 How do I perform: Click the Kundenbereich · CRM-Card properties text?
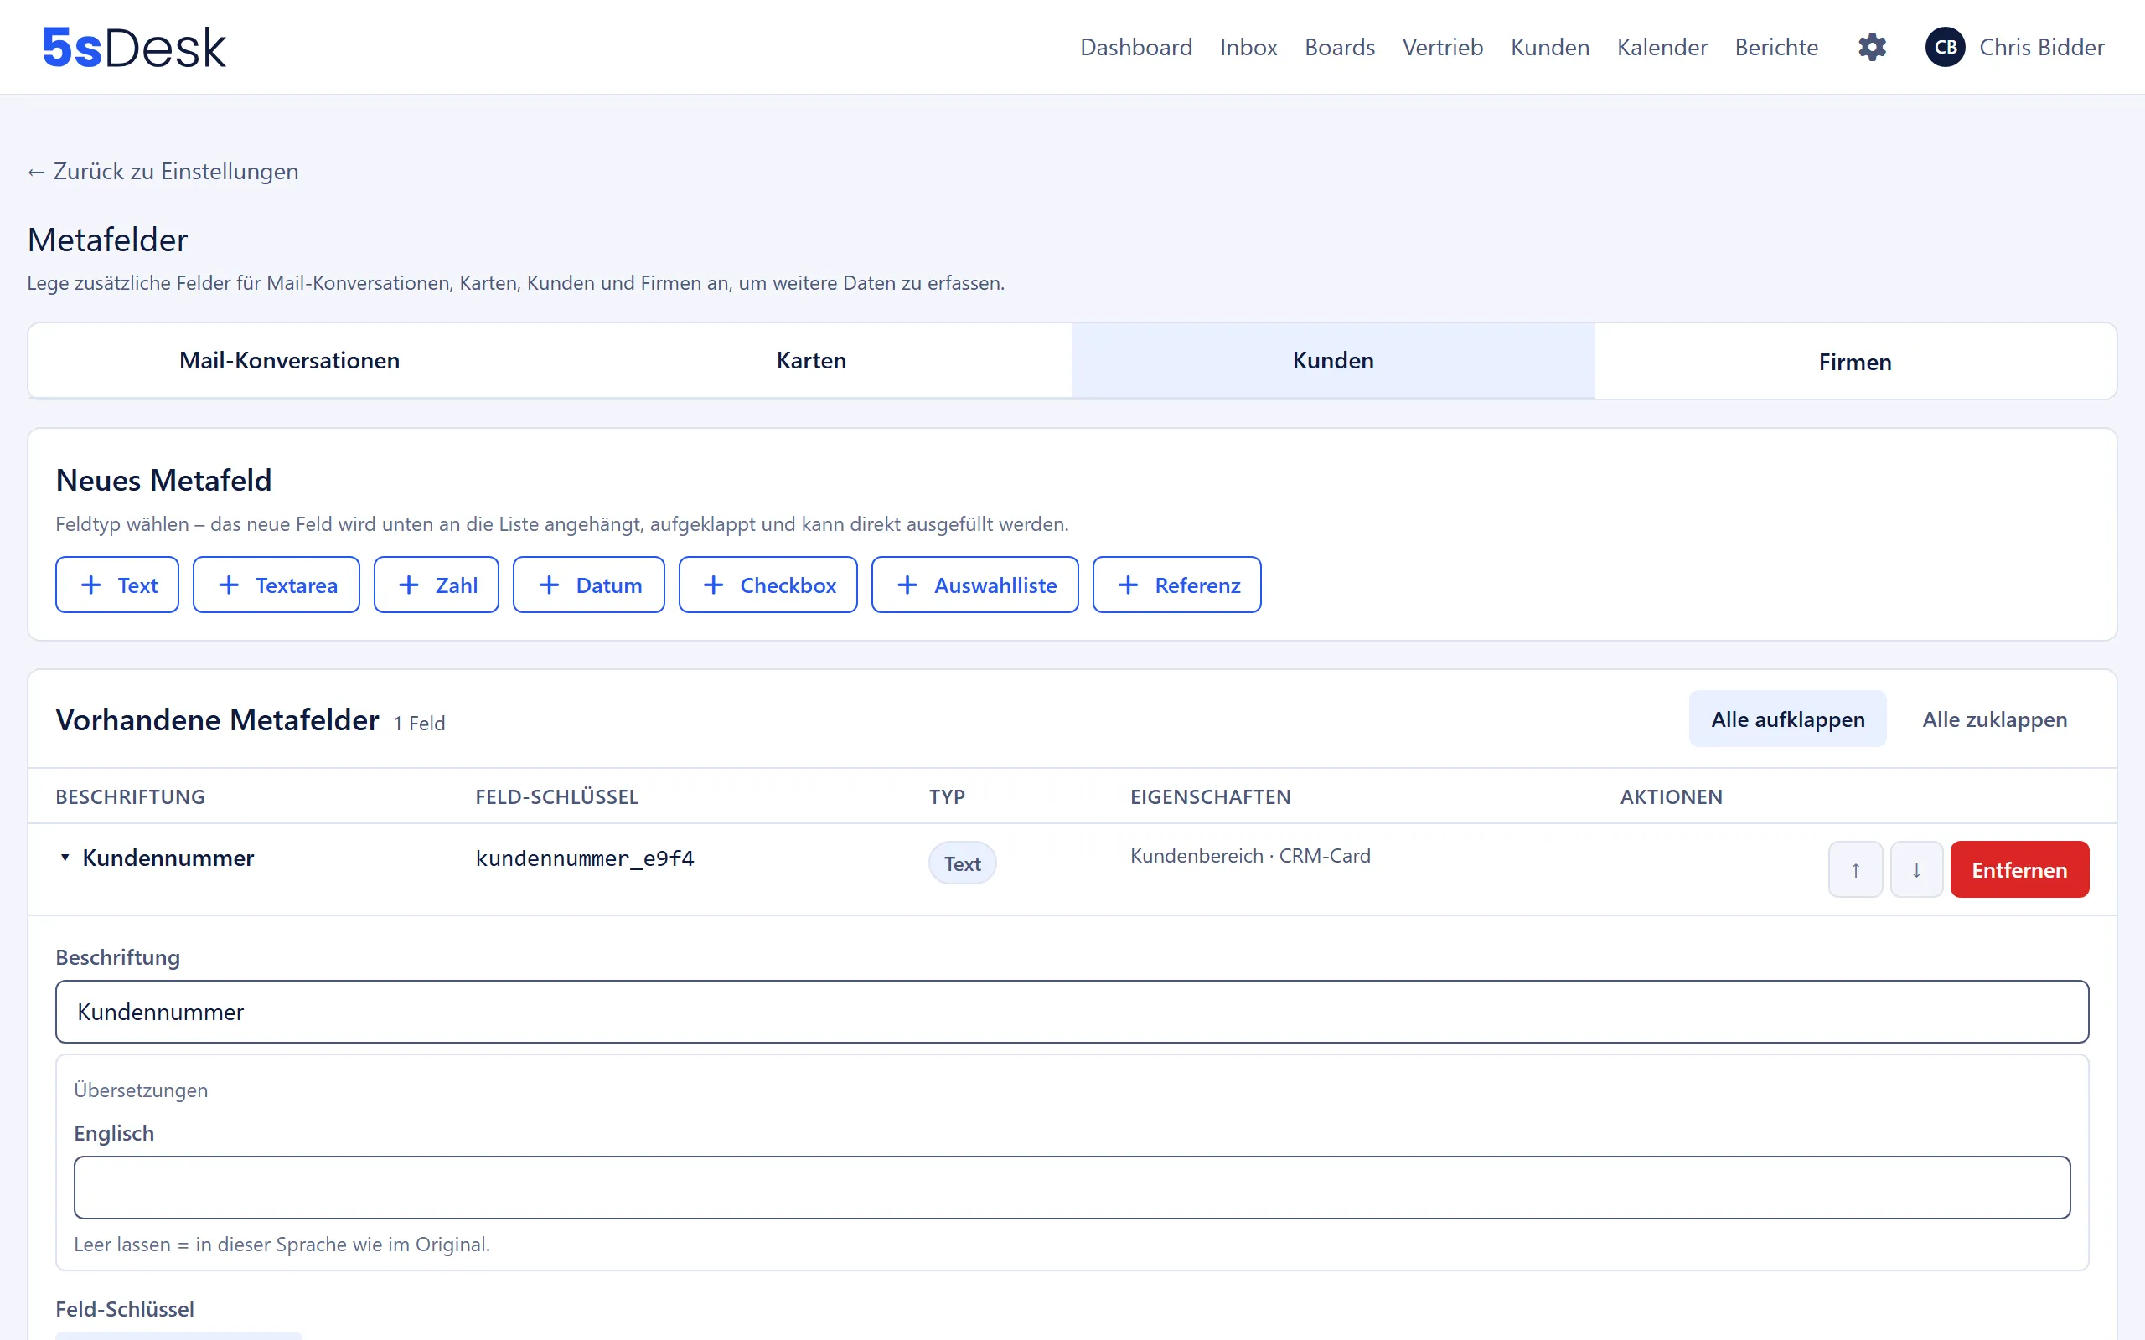(x=1250, y=856)
